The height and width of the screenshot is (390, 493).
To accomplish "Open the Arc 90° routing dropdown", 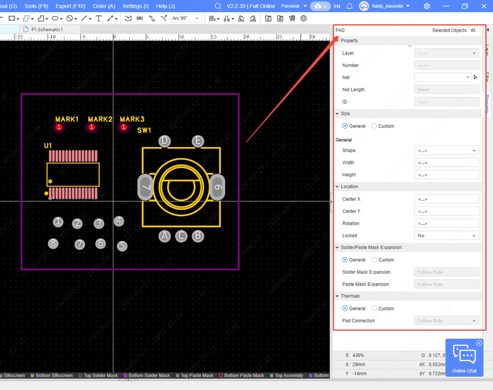I will pyautogui.click(x=186, y=18).
